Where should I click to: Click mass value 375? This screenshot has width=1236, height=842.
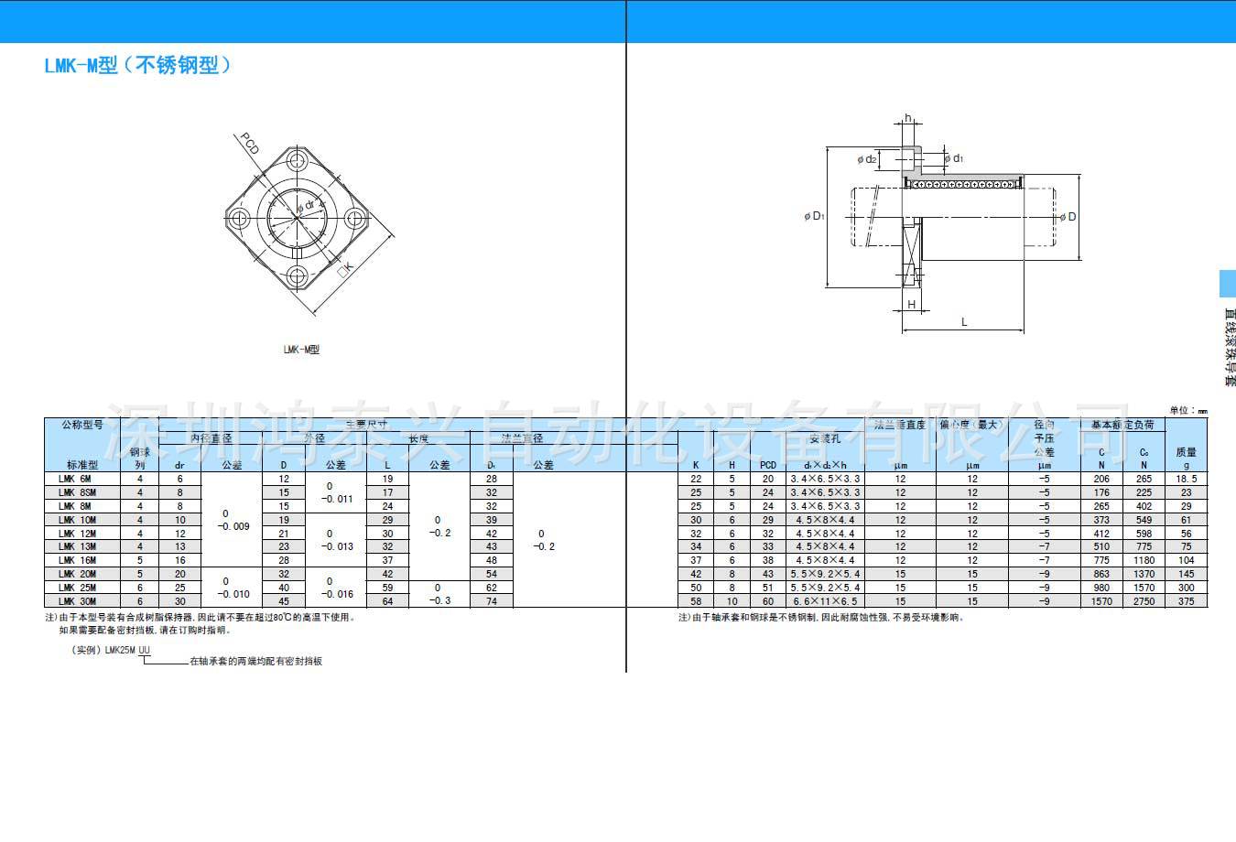pyautogui.click(x=1187, y=601)
